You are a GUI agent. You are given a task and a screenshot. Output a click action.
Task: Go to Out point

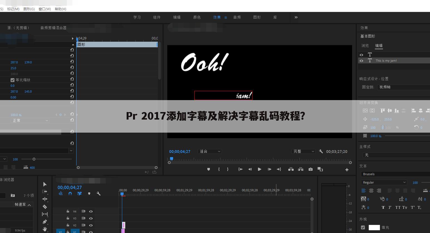279,169
